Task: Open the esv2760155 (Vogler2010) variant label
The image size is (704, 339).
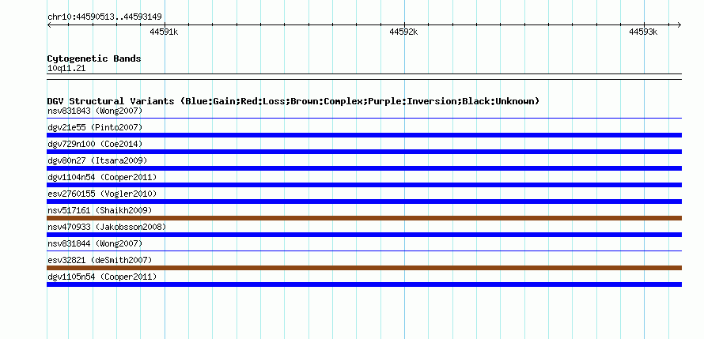Action: 102,194
